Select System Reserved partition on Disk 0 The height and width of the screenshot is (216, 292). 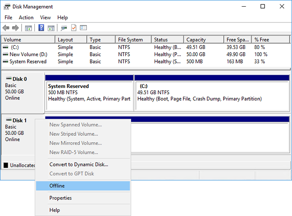89,93
